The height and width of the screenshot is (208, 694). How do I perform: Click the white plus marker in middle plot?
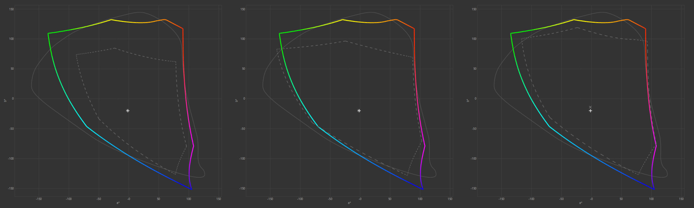pos(359,110)
